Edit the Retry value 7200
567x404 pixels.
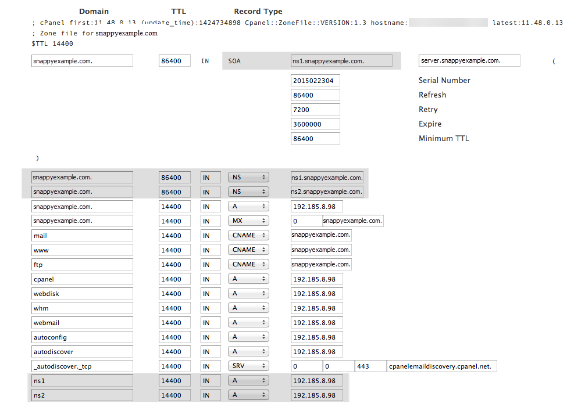pos(315,109)
